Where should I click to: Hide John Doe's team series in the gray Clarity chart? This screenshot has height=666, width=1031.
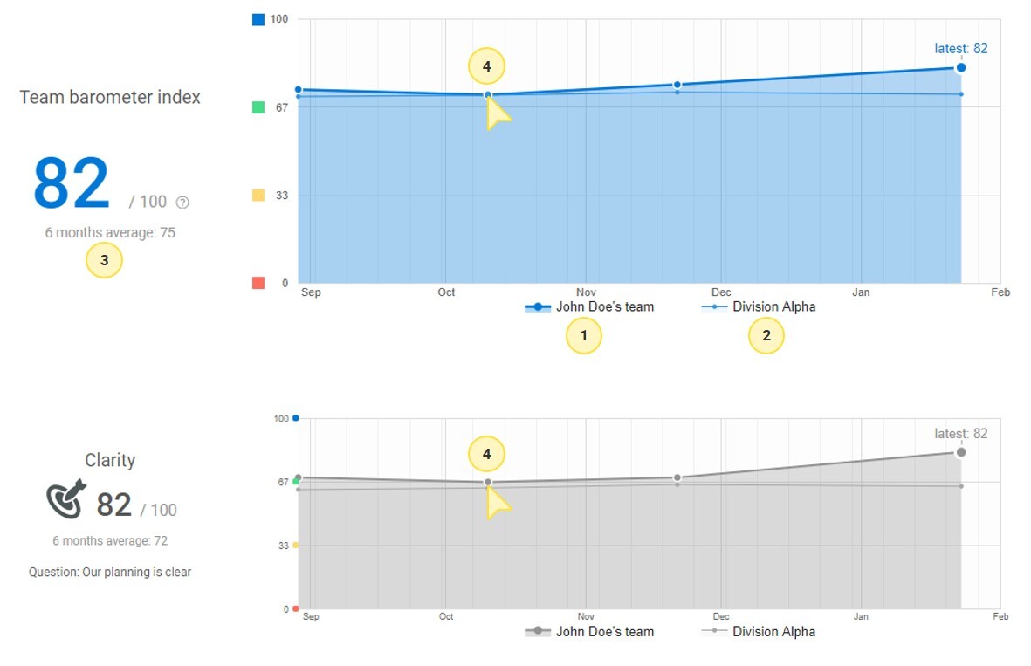pos(589,631)
